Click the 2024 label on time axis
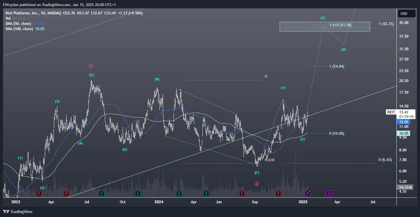Image resolution: width=420 pixels, height=217 pixels. coord(159,202)
